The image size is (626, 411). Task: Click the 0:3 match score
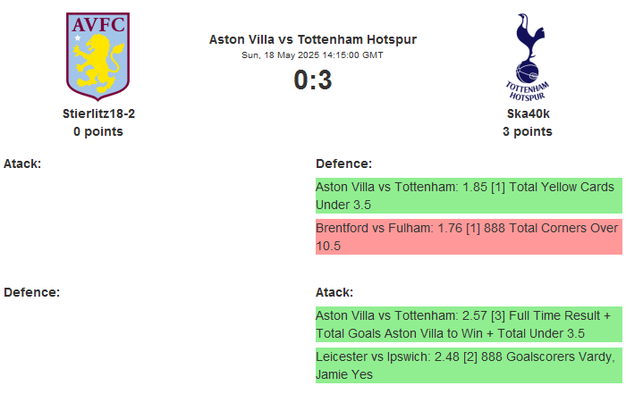pos(312,80)
